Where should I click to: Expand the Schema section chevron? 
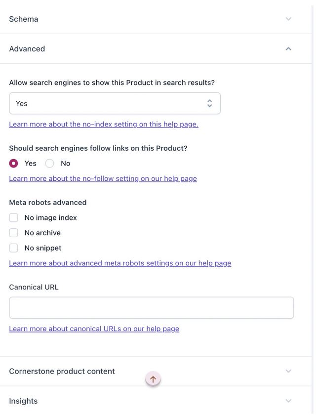click(x=288, y=19)
